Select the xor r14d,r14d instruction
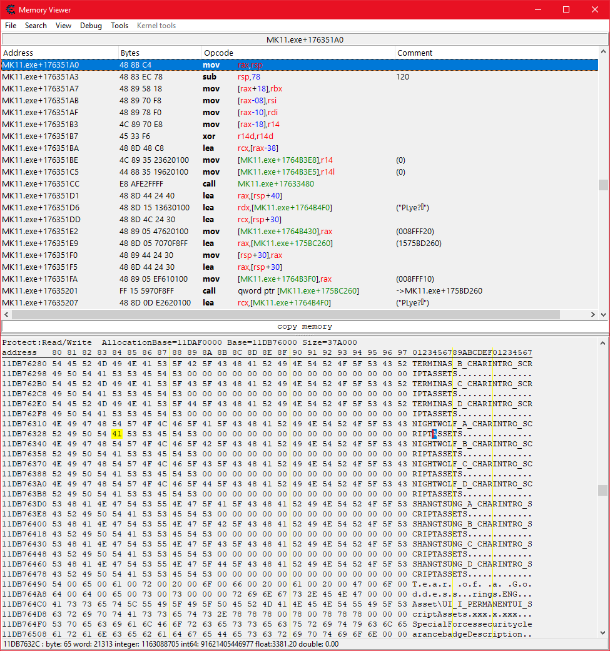 pyautogui.click(x=300, y=136)
